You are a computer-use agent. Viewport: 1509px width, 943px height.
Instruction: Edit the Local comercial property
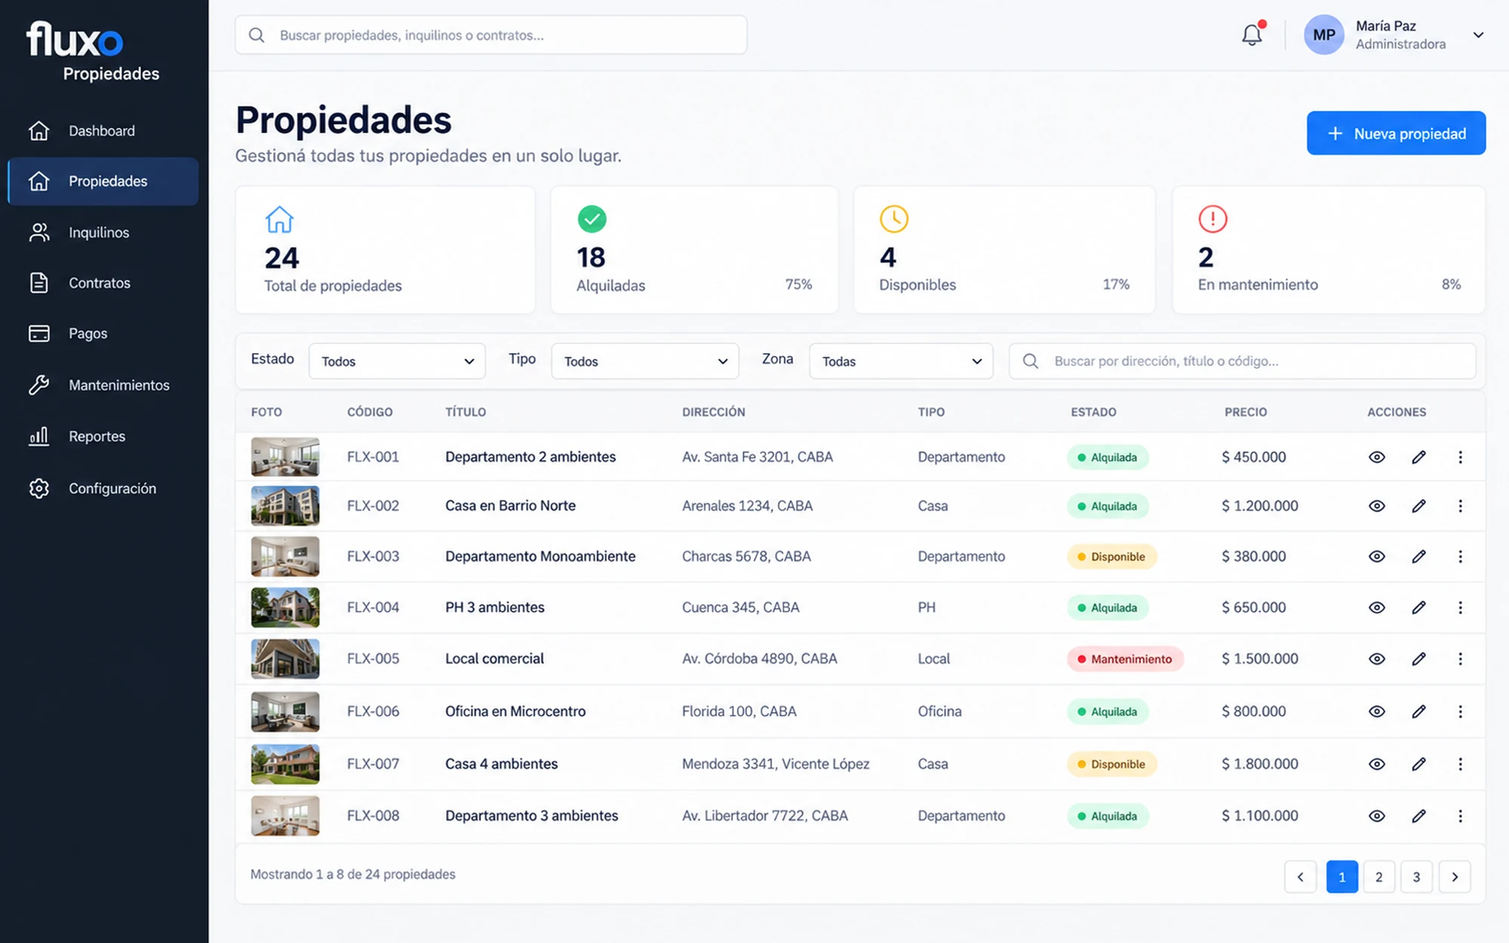(x=1418, y=659)
